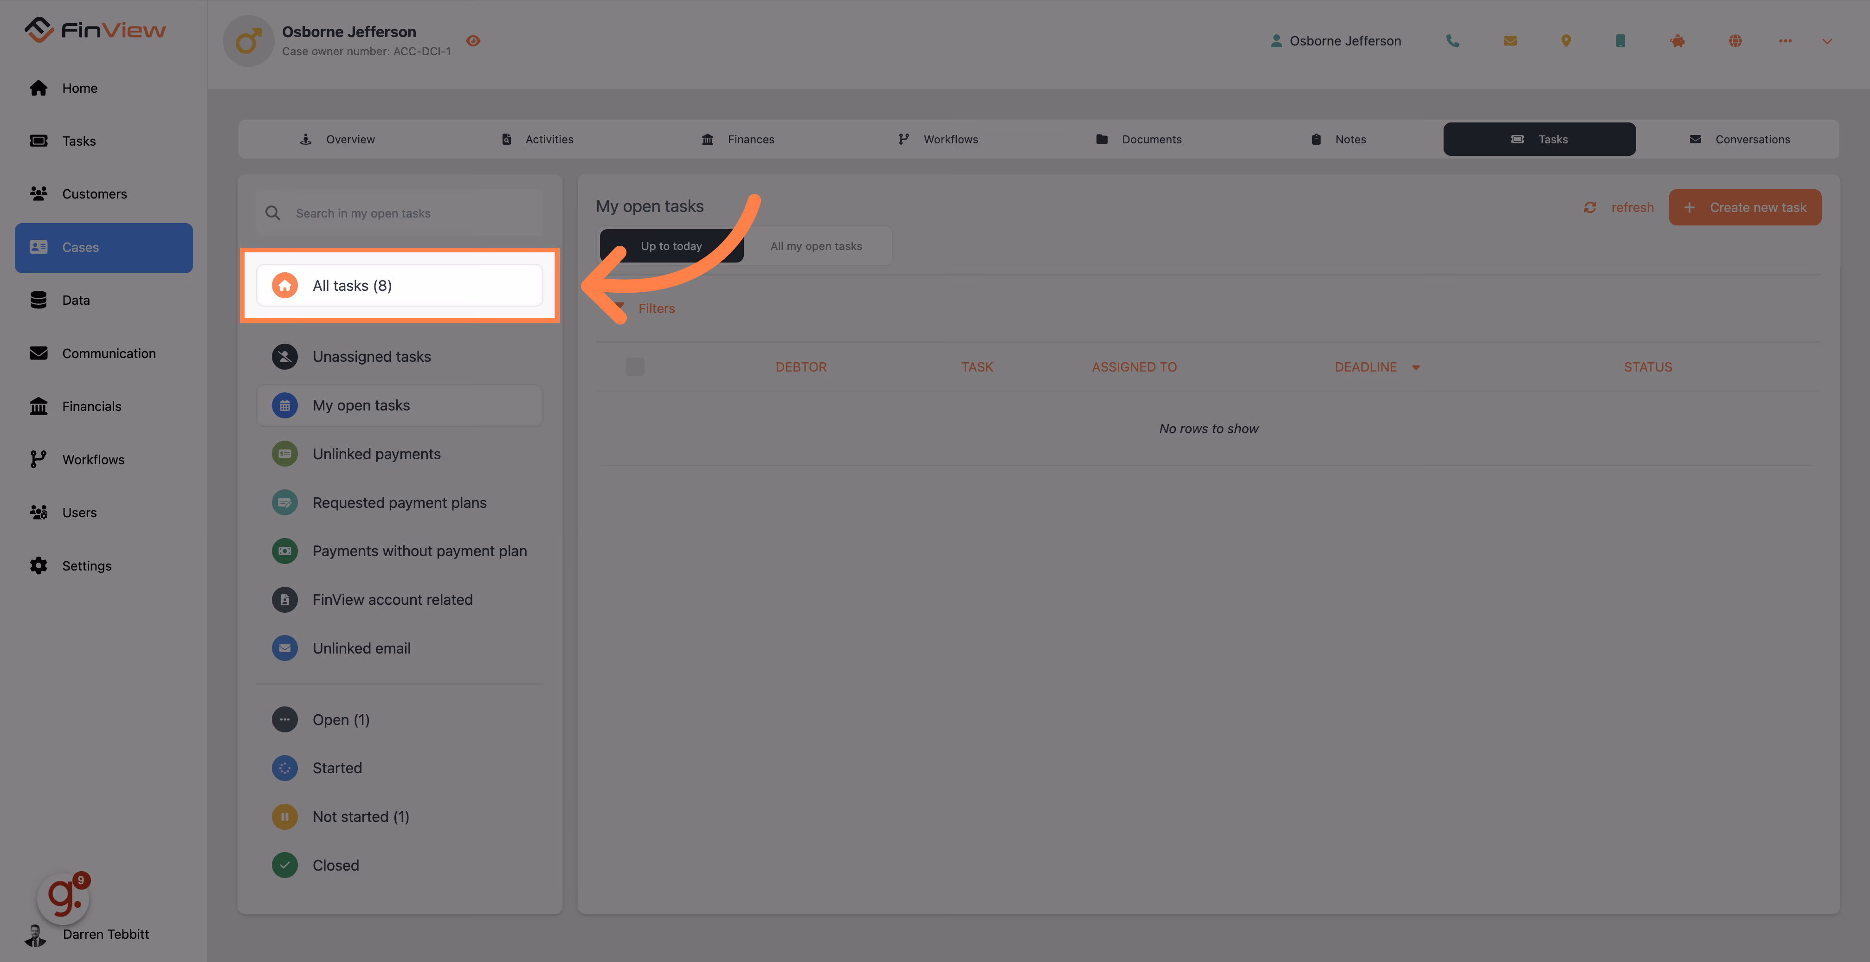Open the Grammarly g badge widget
The image size is (1870, 962).
point(63,898)
